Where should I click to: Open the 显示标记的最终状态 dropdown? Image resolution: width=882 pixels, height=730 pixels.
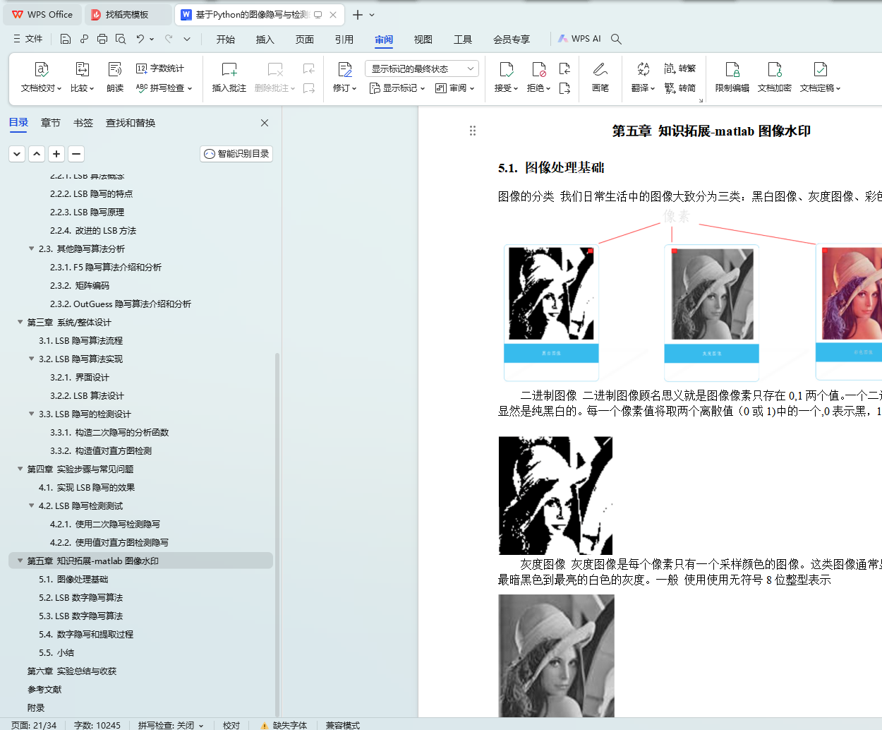coord(422,68)
